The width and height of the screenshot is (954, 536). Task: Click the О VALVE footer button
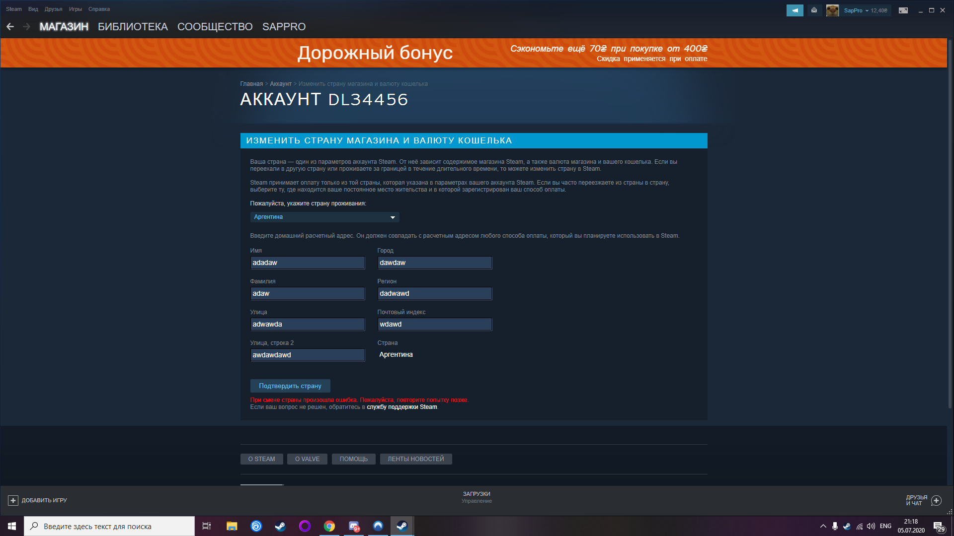click(308, 459)
